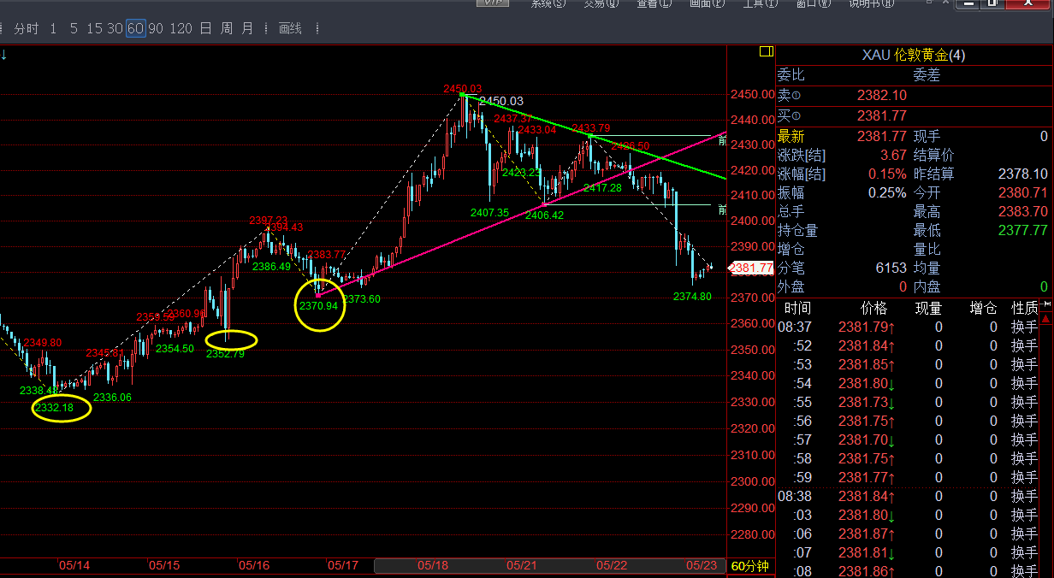Click the 最高 value 2383.70
The width and height of the screenshot is (1054, 578).
point(1022,212)
